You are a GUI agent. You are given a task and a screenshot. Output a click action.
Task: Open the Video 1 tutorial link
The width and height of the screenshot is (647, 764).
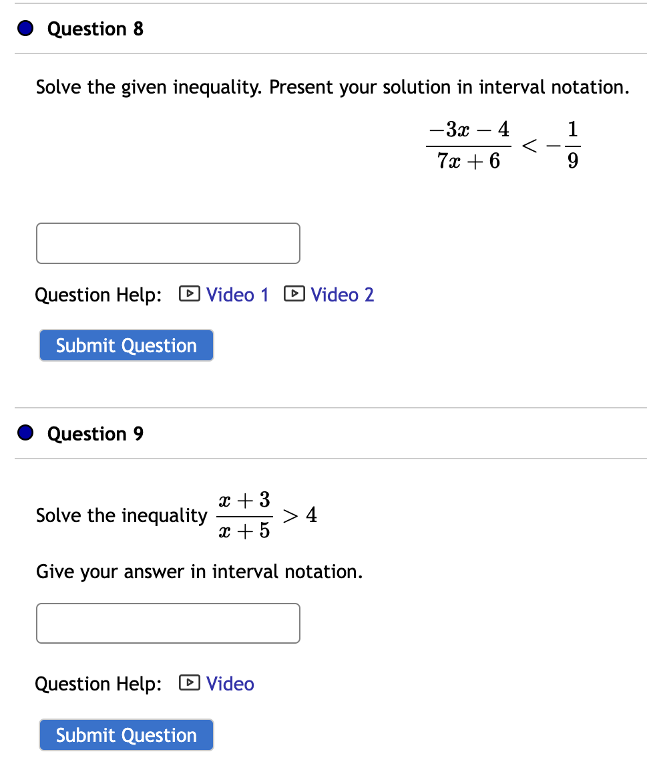click(238, 295)
